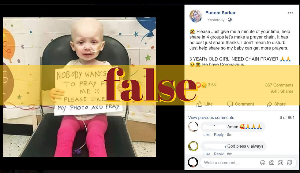Click the thumbs-up Like icon
Screen dimensions: 300x173
(x=199, y=104)
